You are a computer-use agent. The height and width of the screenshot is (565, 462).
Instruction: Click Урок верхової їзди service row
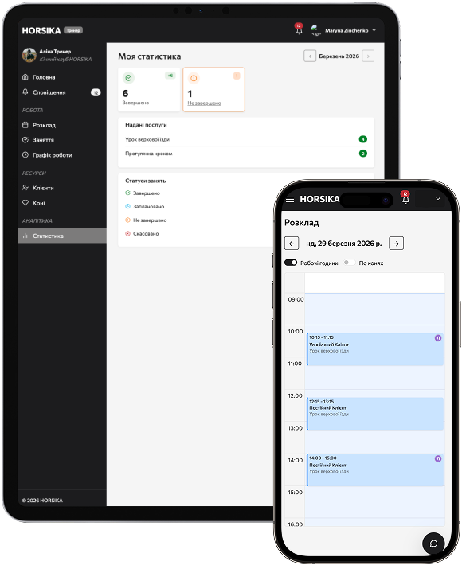coord(246,139)
